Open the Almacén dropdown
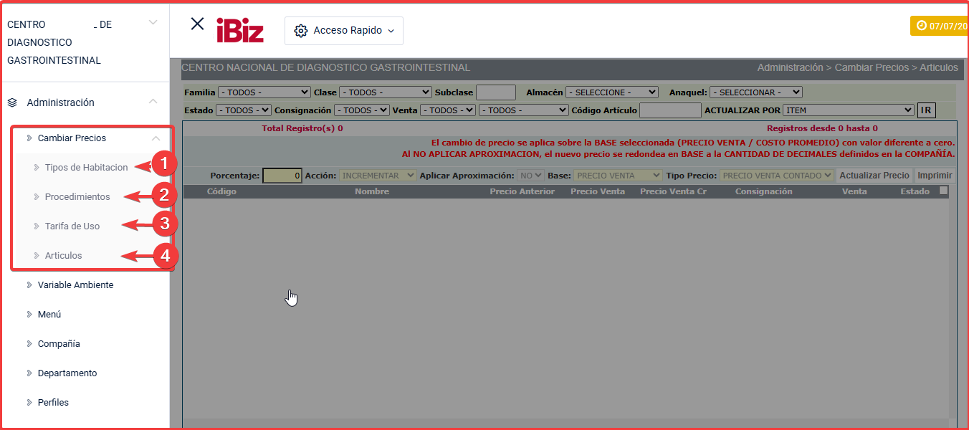 [612, 92]
